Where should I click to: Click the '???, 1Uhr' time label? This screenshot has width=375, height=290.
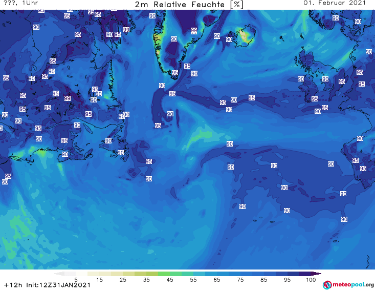(21, 3)
